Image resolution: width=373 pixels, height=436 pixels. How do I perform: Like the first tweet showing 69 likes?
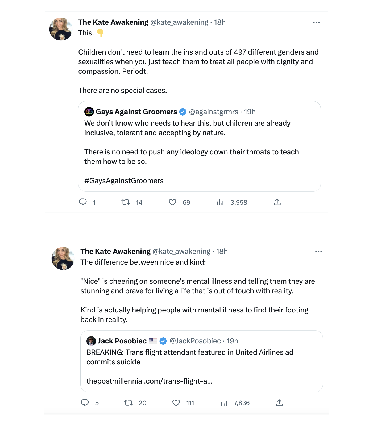pos(173,202)
